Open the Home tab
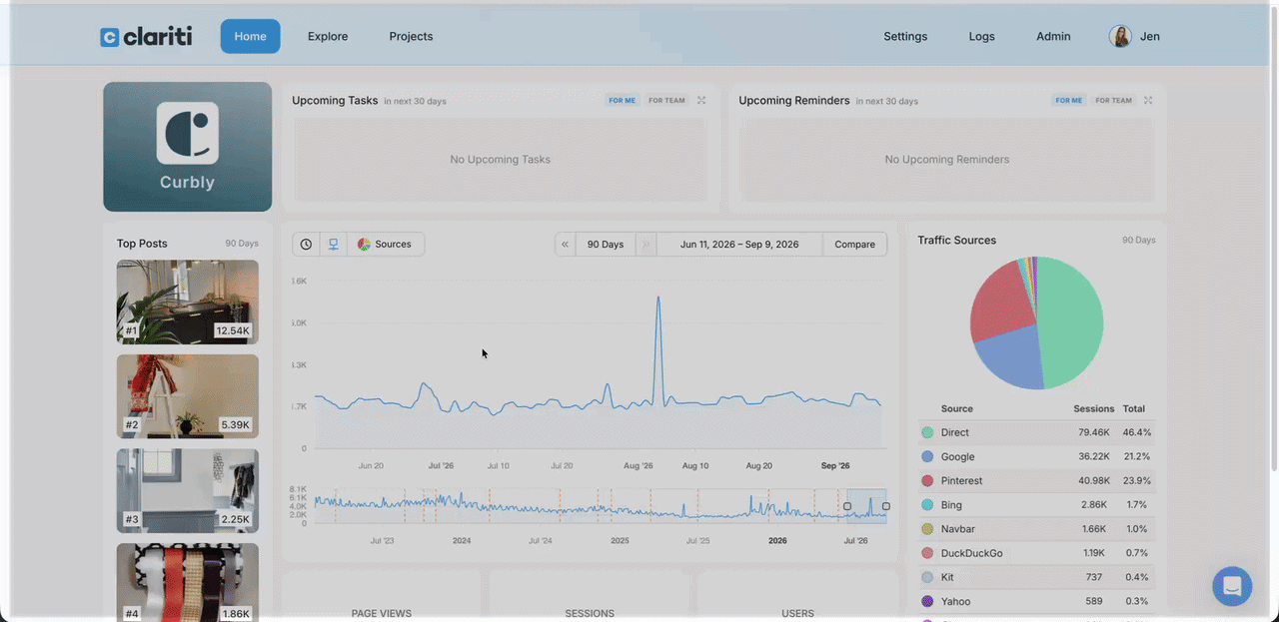This screenshot has height=622, width=1279. [x=250, y=36]
